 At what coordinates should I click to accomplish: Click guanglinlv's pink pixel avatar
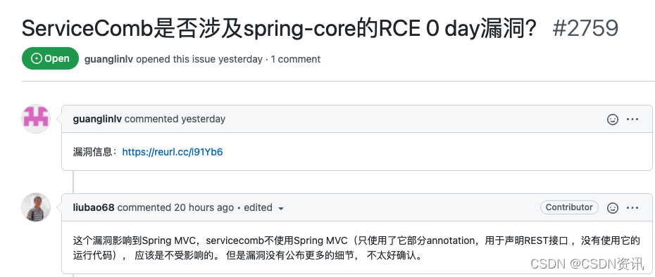pos(36,119)
